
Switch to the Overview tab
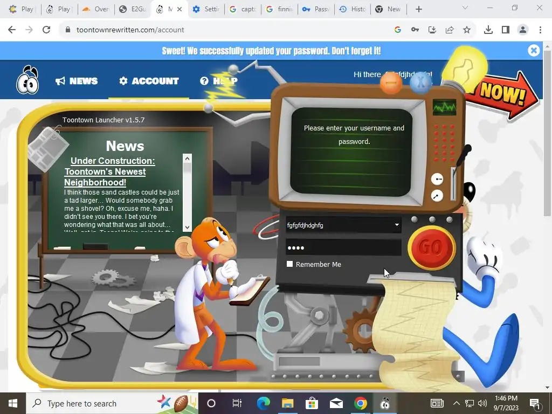point(96,9)
